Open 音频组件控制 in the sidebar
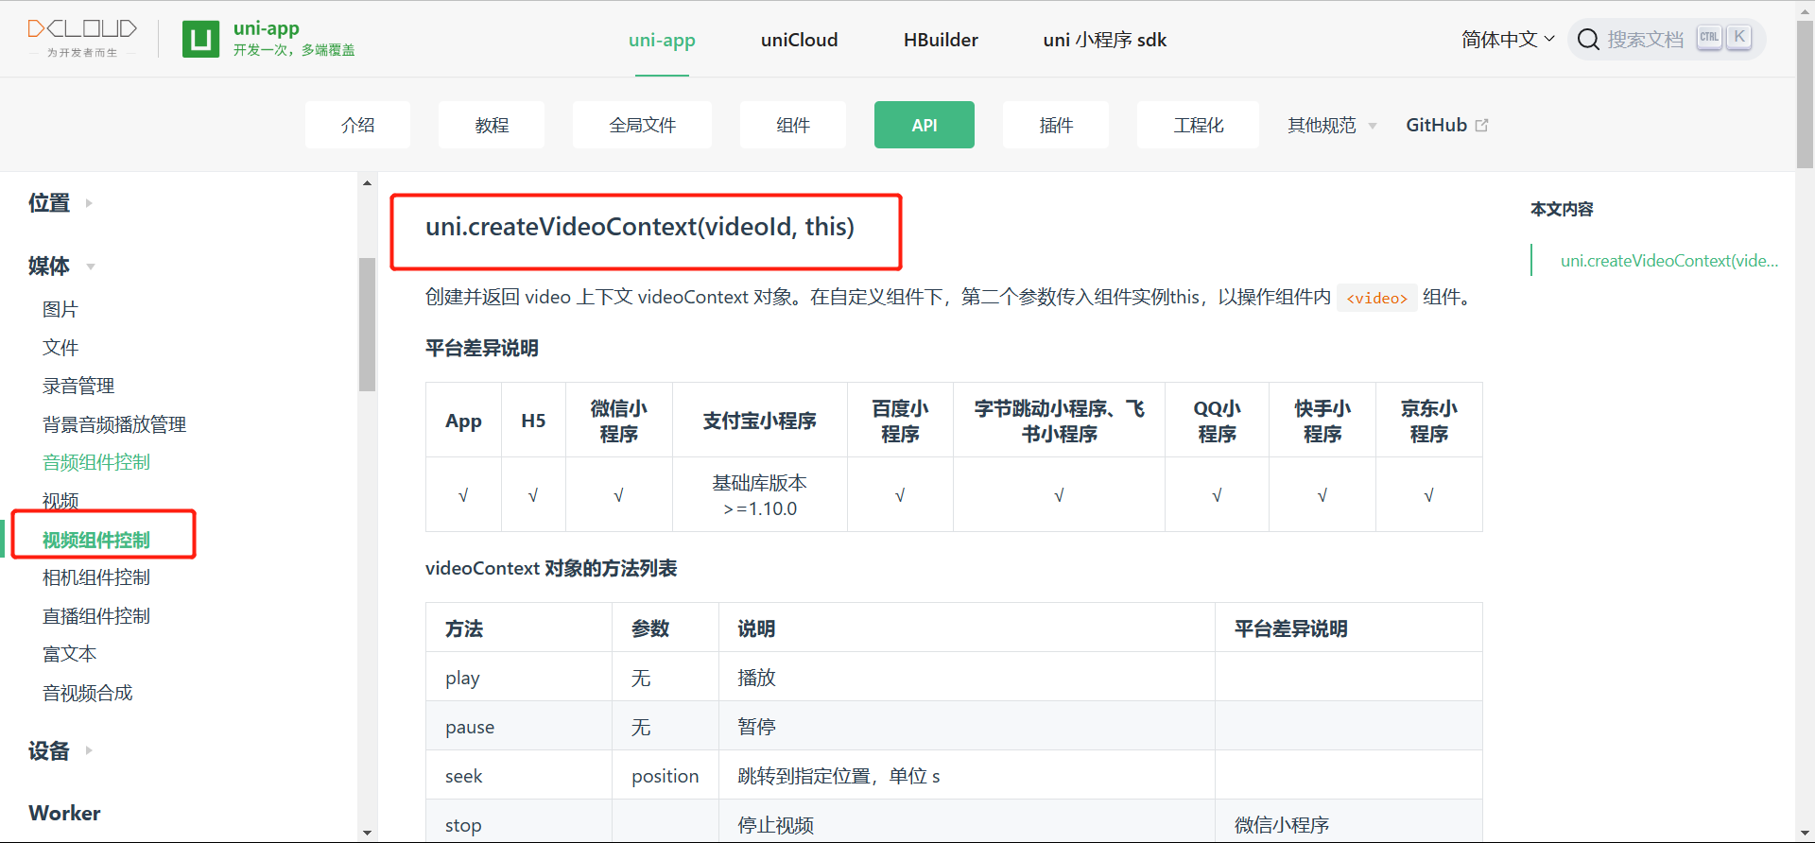The height and width of the screenshot is (843, 1815). pyautogui.click(x=96, y=462)
